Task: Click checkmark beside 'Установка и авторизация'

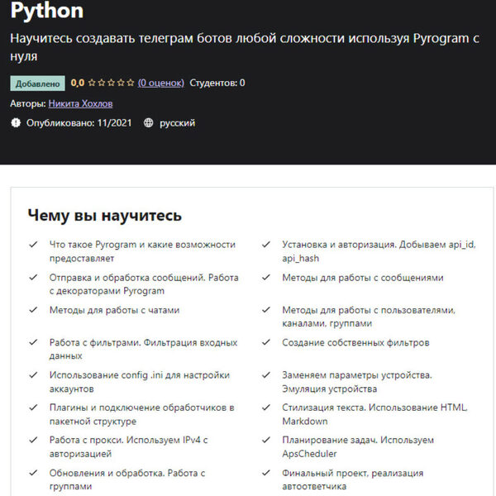Action: 265,245
